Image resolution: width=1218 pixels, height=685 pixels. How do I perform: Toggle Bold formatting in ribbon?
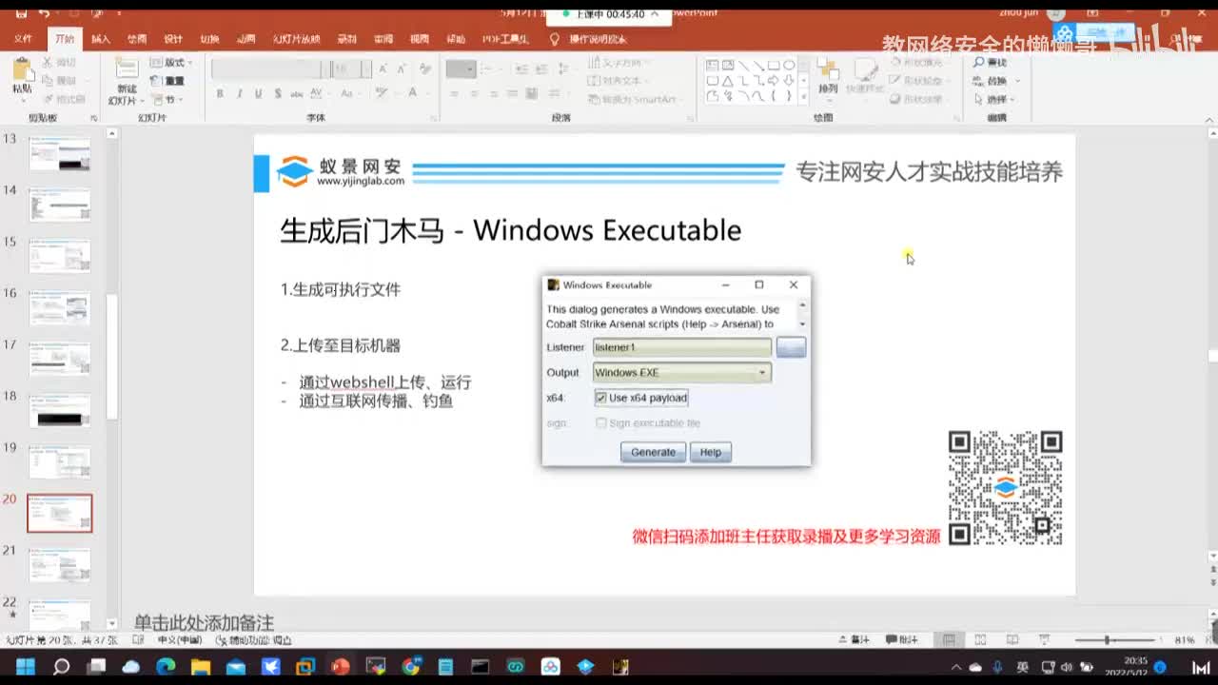(x=220, y=93)
